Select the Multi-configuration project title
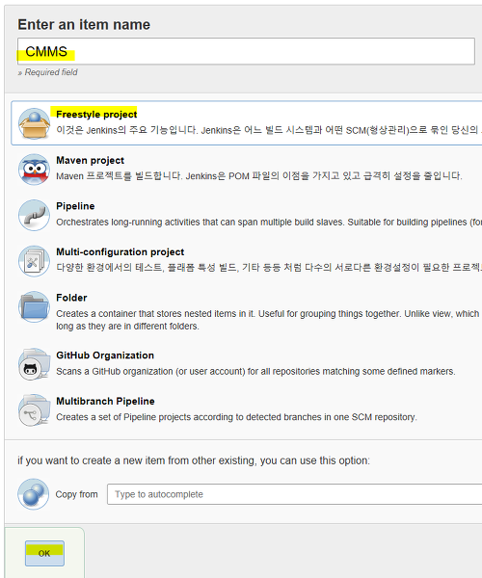Image resolution: width=482 pixels, height=578 pixels. pos(120,251)
